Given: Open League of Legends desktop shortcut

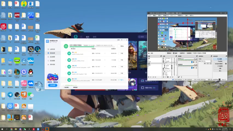Looking at the screenshot, I should (17, 72).
